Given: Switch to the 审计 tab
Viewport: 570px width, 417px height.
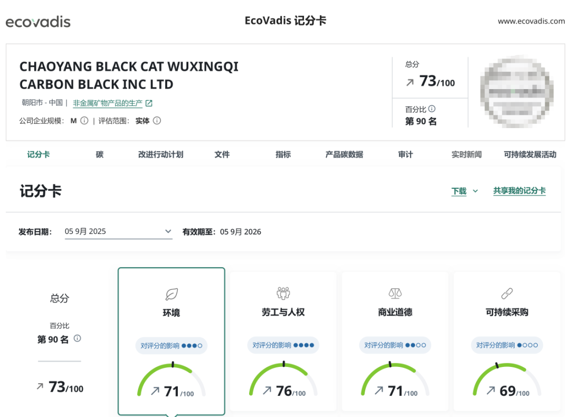Looking at the screenshot, I should (405, 154).
